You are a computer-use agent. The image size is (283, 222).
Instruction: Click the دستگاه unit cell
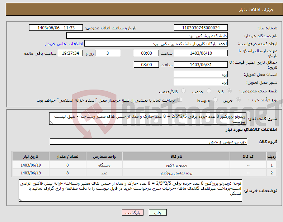click(x=104, y=165)
